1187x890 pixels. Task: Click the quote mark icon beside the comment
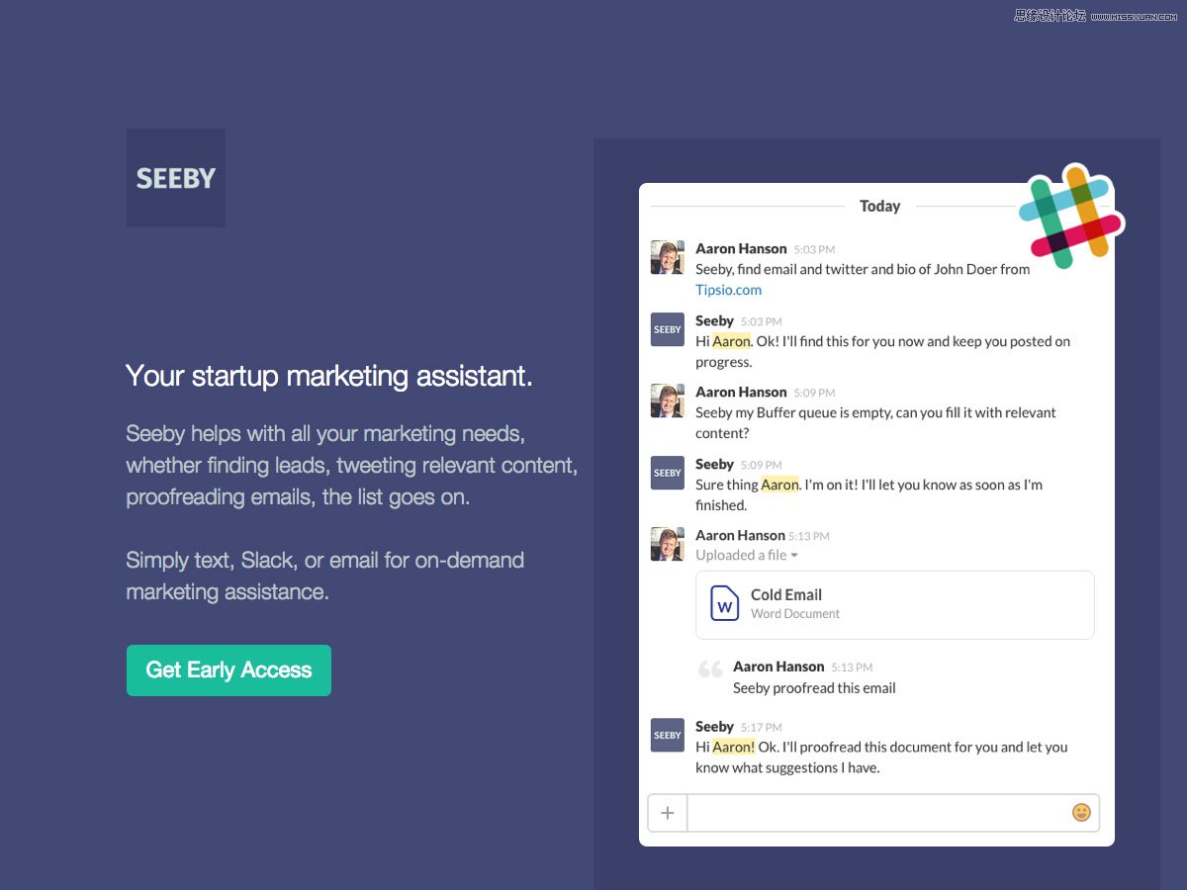710,669
